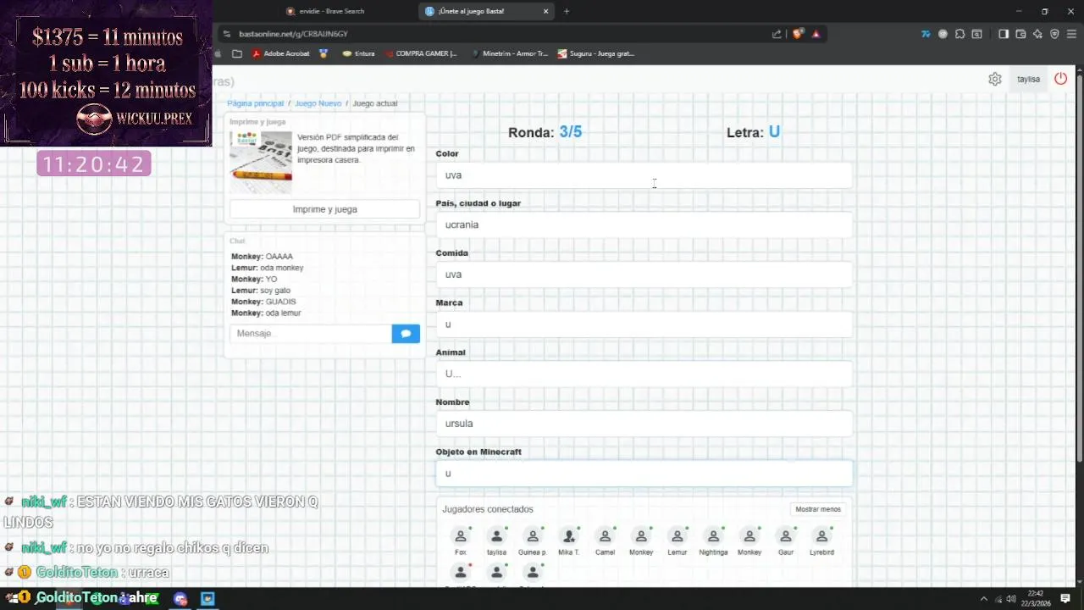The image size is (1084, 610).
Task: Click the Letra U indicator text
Action: click(x=753, y=132)
